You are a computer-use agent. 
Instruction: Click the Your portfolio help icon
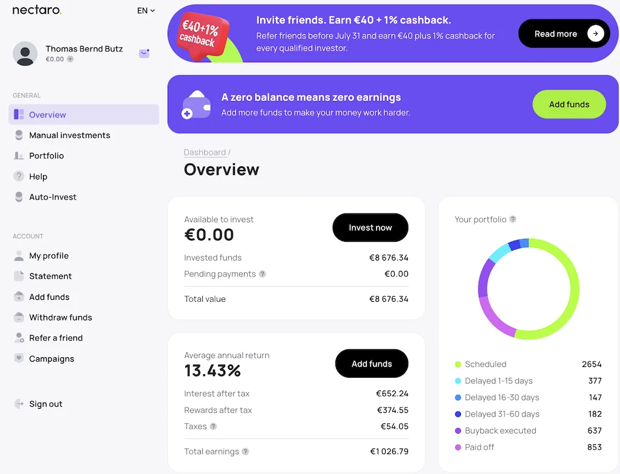tap(513, 219)
